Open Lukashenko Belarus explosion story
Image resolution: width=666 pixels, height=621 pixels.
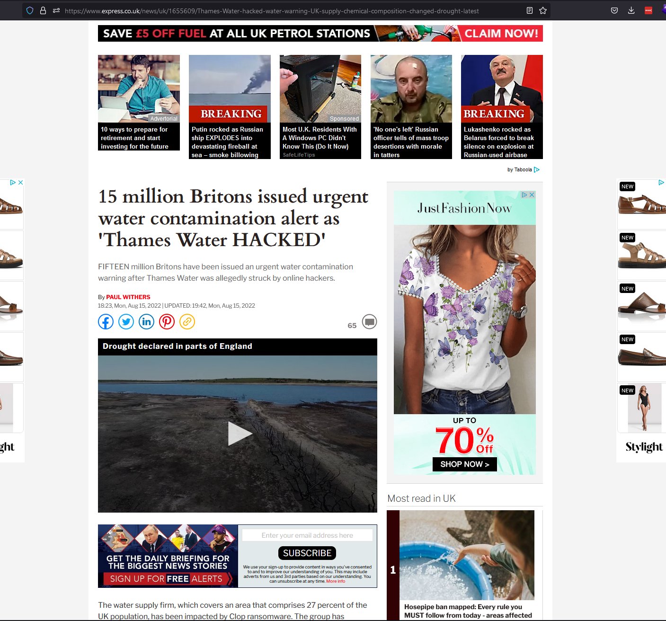[x=502, y=107]
